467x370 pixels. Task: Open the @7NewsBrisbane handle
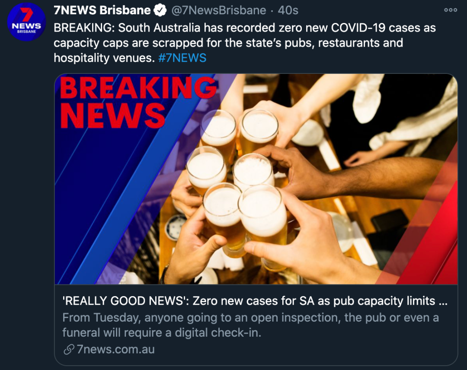click(219, 10)
